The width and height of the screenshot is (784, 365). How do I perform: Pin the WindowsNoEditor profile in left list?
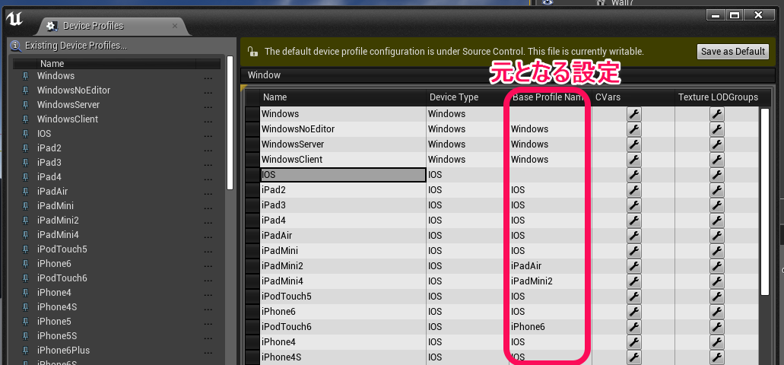pos(26,90)
